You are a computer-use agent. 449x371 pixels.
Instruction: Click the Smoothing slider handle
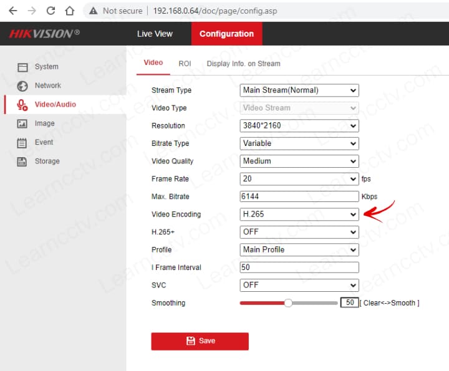tap(288, 303)
